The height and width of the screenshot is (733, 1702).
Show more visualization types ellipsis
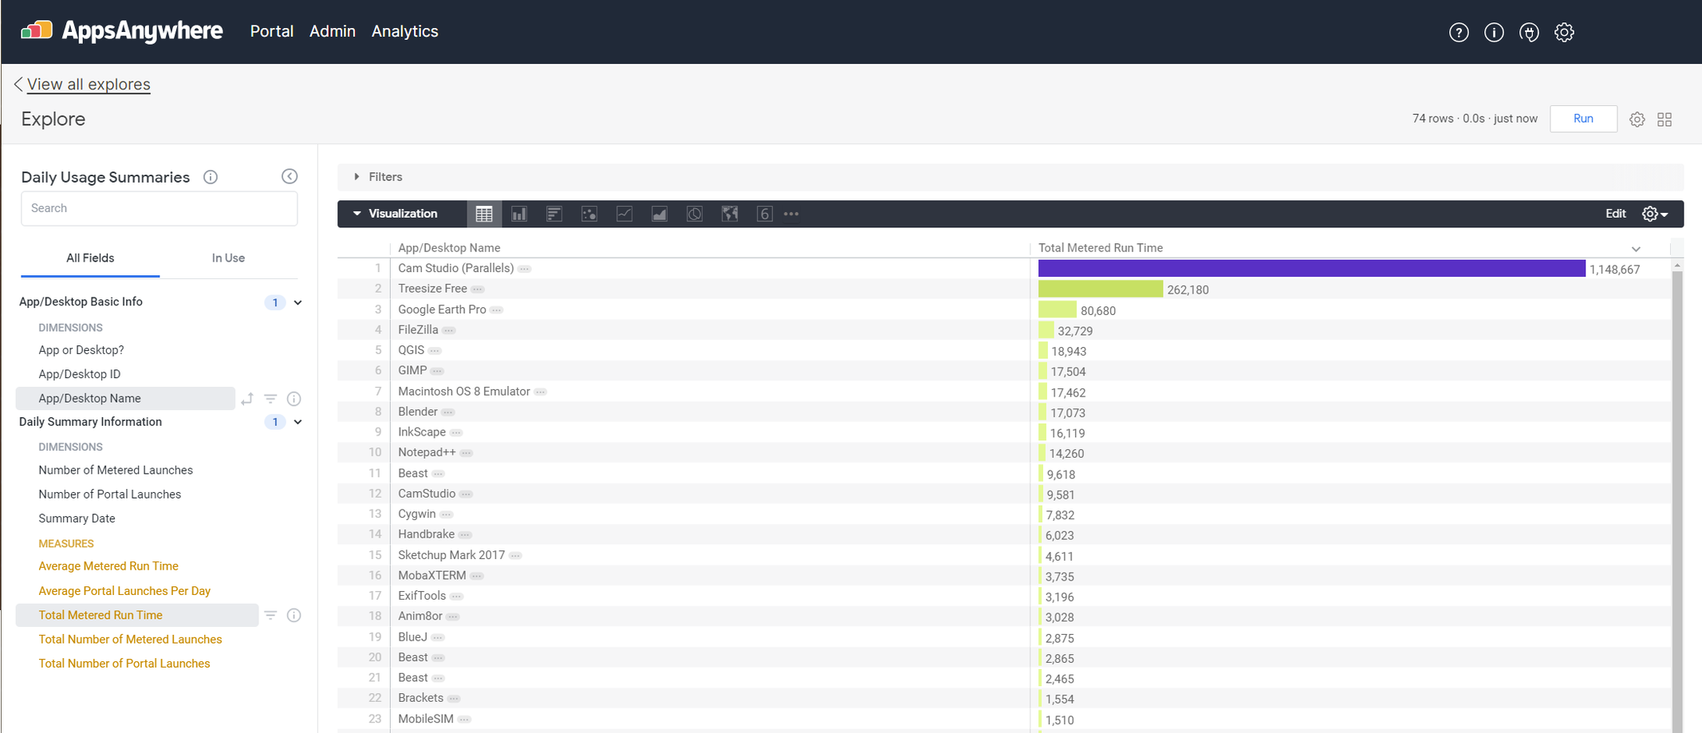click(791, 214)
